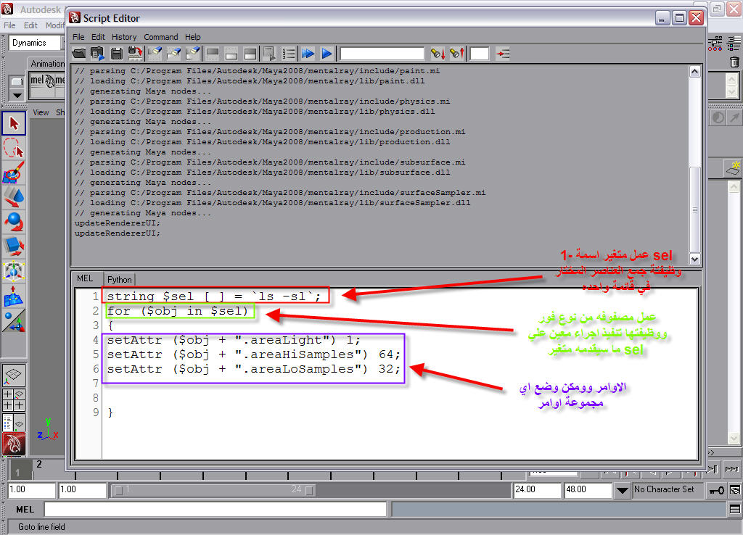
Task: Switch to outliner/perspective layout icon
Action: click(14, 423)
